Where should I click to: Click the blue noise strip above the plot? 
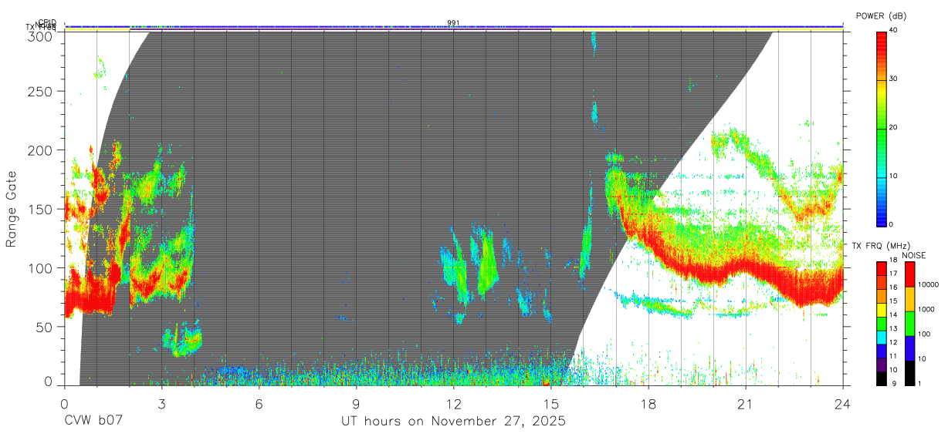454,25
